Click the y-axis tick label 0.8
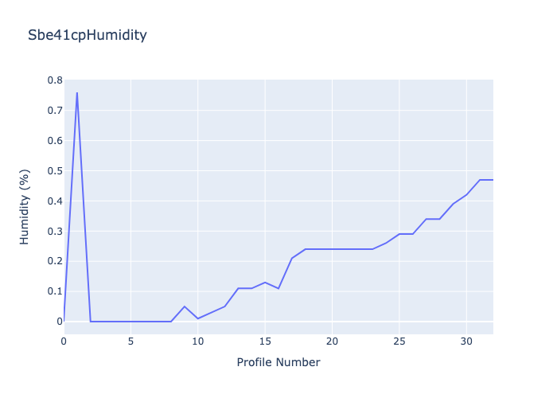Image resolution: width=557 pixels, height=398 pixels. click(x=54, y=80)
